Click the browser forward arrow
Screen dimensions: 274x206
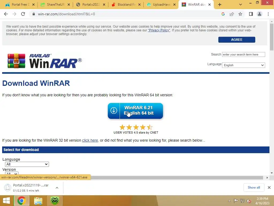(x=14, y=14)
